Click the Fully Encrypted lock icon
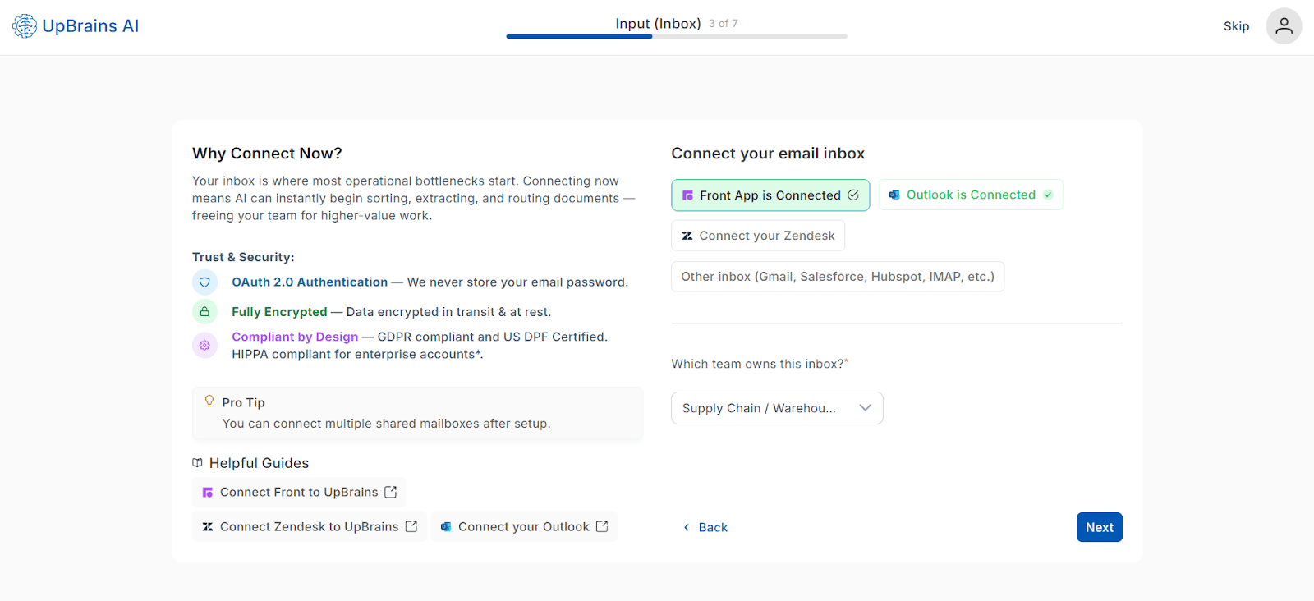Screen dimensions: 1314x601 point(204,312)
